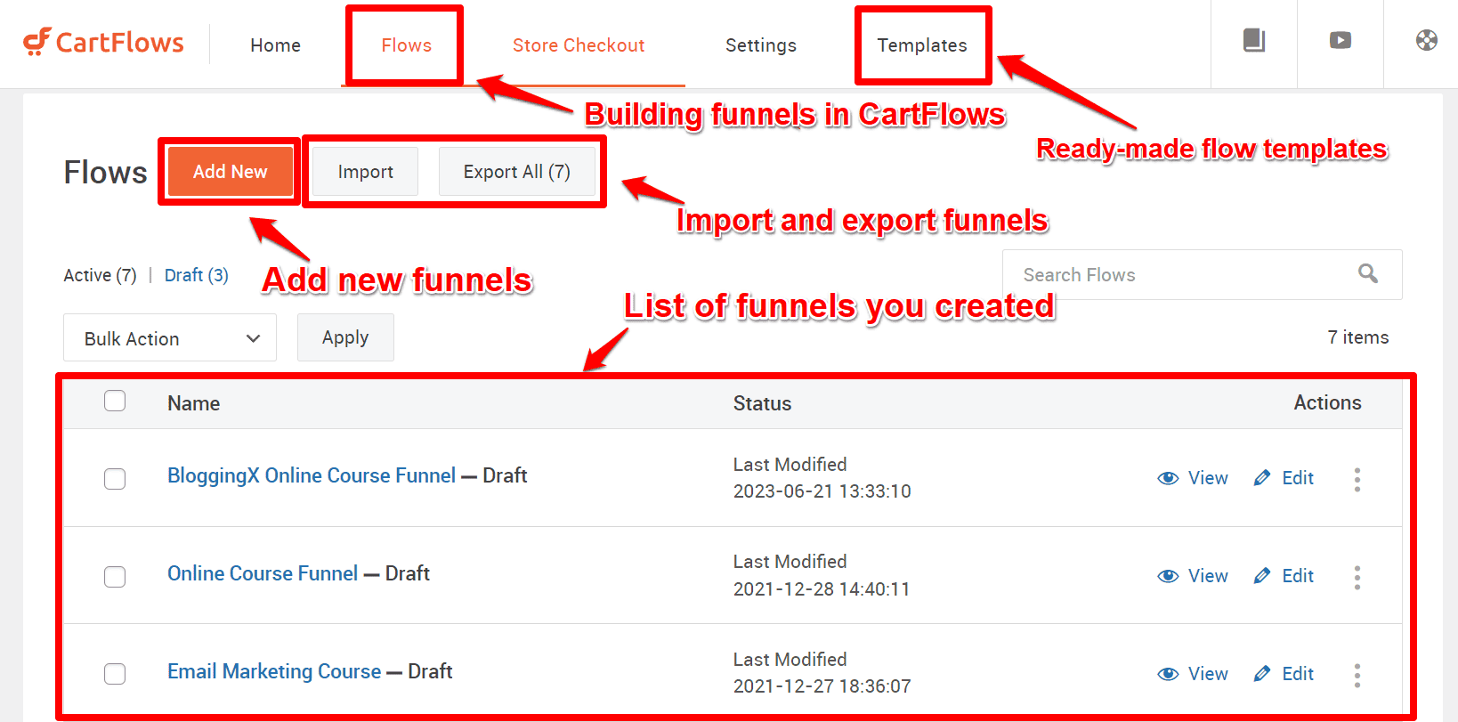Screen dimensions: 1458x722
Task: Expand the Bulk Action dropdown
Action: [x=170, y=338]
